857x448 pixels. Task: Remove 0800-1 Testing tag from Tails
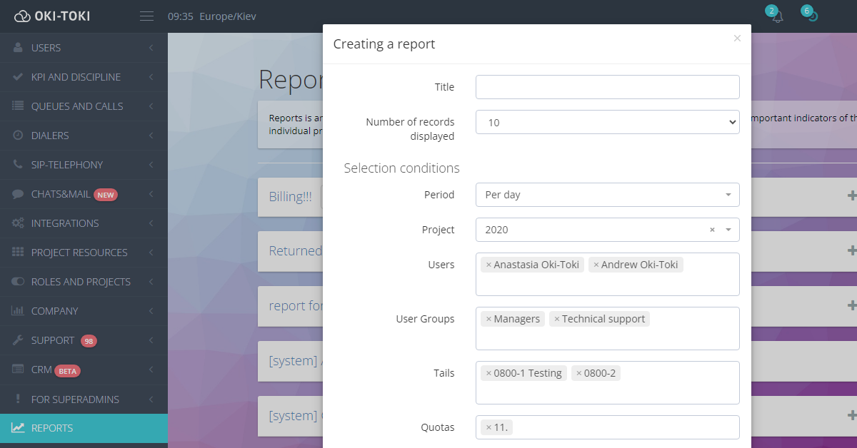[488, 373]
